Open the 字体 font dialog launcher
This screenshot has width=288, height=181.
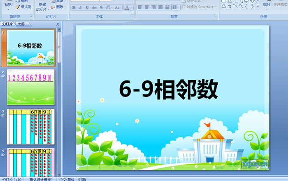(132, 16)
